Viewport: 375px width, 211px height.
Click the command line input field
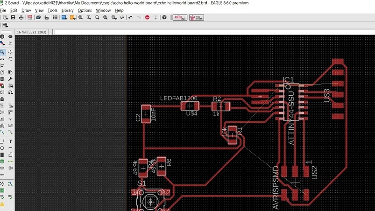(213, 32)
